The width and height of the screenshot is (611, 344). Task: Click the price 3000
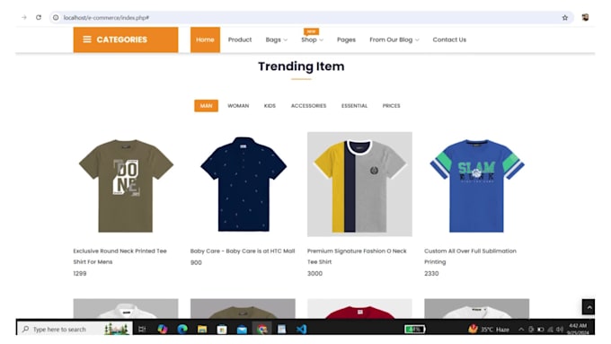(x=314, y=273)
